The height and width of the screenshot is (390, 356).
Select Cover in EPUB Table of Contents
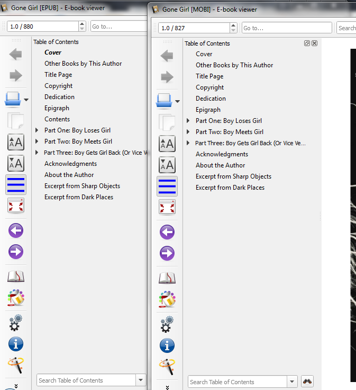click(53, 52)
